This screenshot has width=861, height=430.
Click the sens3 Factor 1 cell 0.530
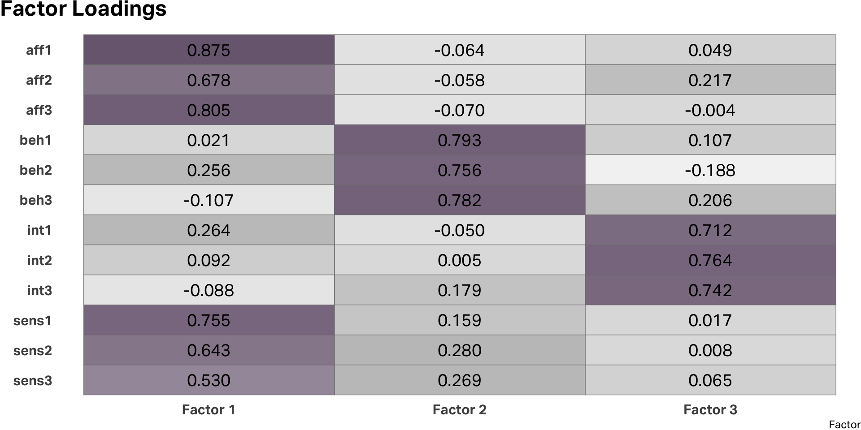(x=209, y=380)
